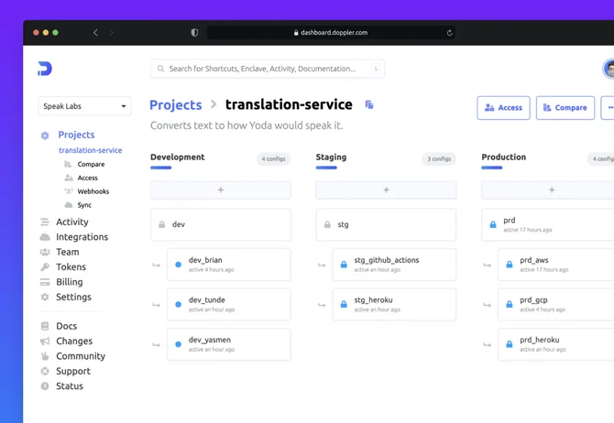This screenshot has width=614, height=423.
Task: Click the search shortcuts input field
Action: (268, 69)
